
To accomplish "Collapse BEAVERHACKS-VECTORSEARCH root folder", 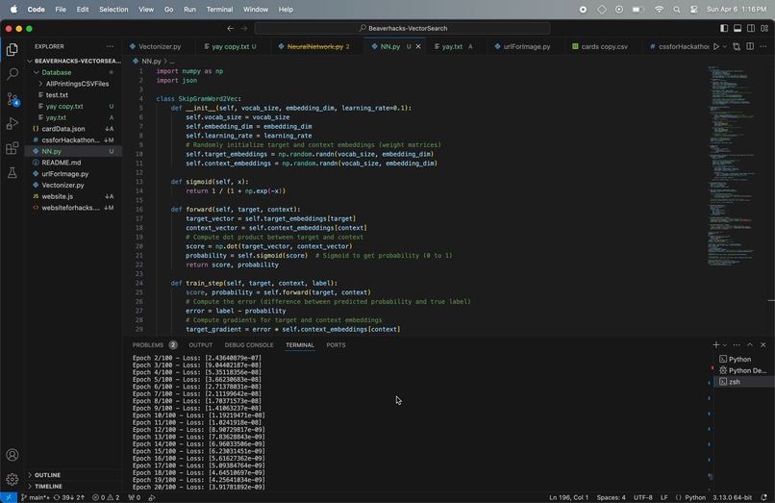I will point(74,61).
